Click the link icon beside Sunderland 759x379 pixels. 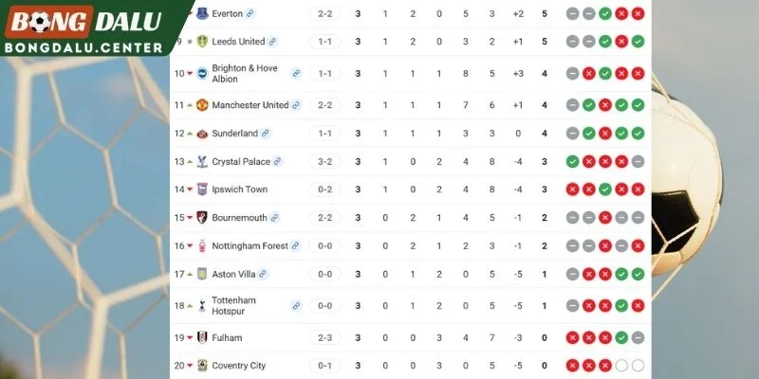(266, 134)
